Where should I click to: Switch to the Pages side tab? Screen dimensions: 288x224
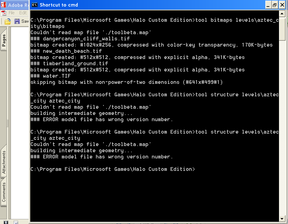(x=4, y=41)
